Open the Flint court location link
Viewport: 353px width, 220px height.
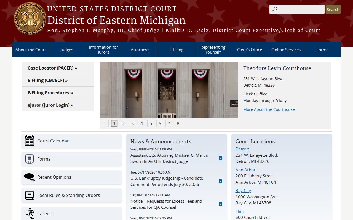tap(240, 211)
